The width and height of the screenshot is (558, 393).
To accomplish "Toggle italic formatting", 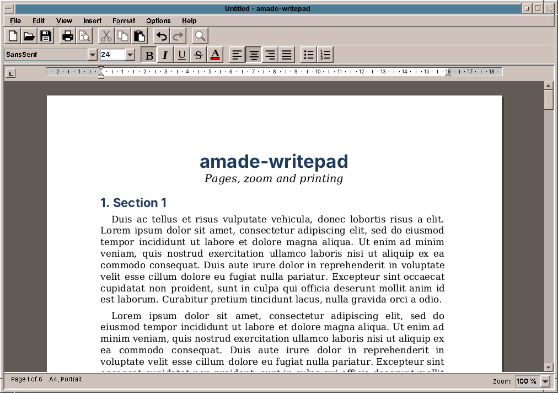I will pyautogui.click(x=165, y=55).
